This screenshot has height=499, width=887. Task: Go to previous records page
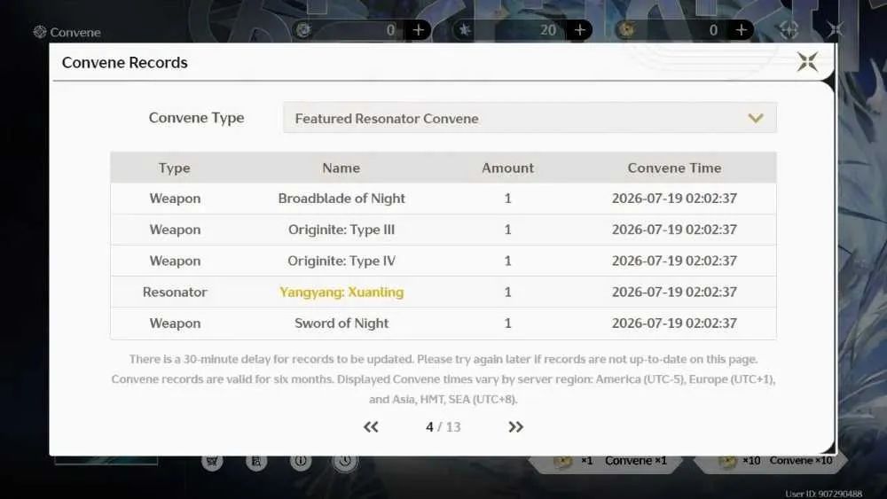(x=371, y=426)
